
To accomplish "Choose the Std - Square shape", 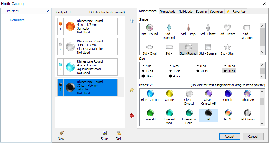I will pyautogui.click(x=208, y=49).
